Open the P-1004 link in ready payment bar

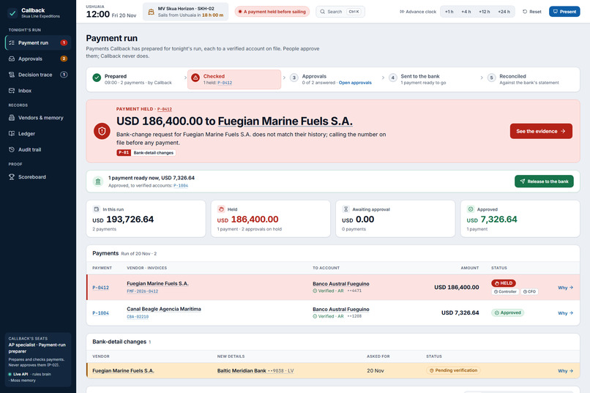(181, 186)
